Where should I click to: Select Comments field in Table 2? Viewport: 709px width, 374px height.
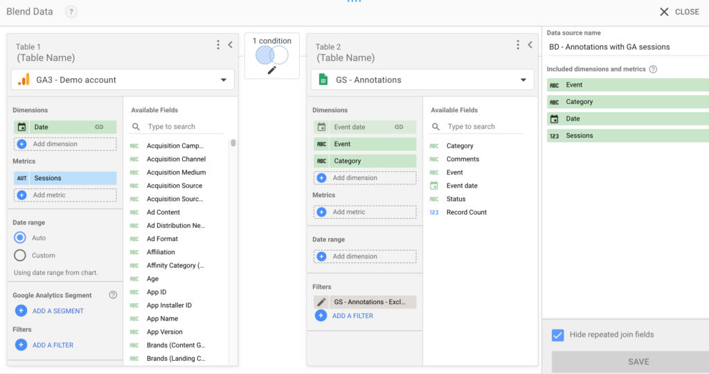click(x=463, y=159)
